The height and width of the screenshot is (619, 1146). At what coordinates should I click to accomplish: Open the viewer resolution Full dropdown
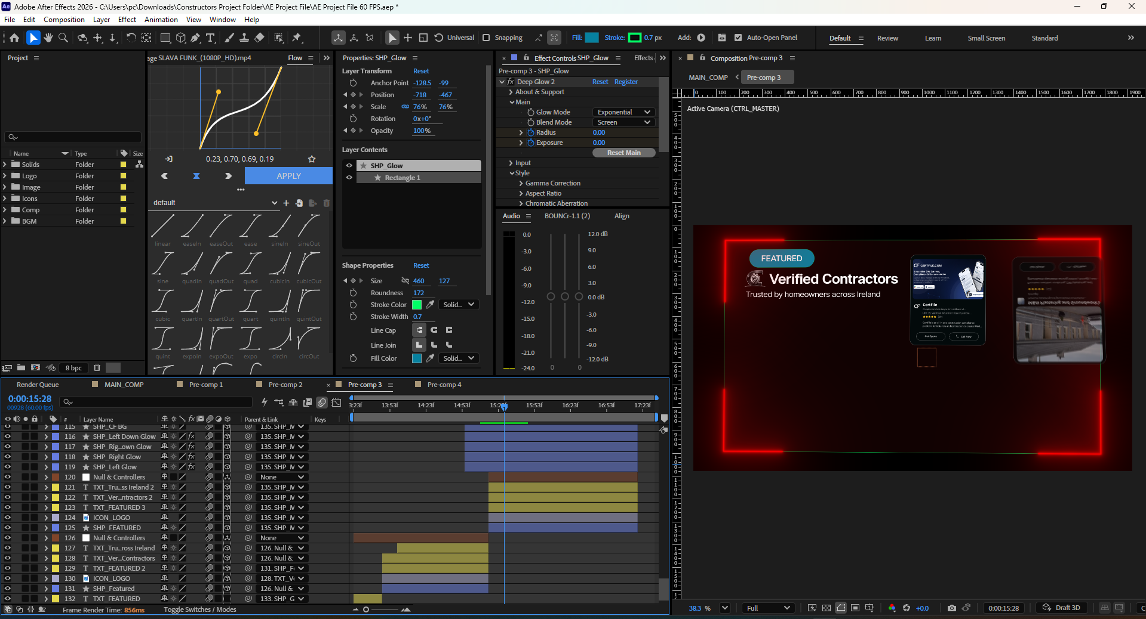[x=769, y=608]
